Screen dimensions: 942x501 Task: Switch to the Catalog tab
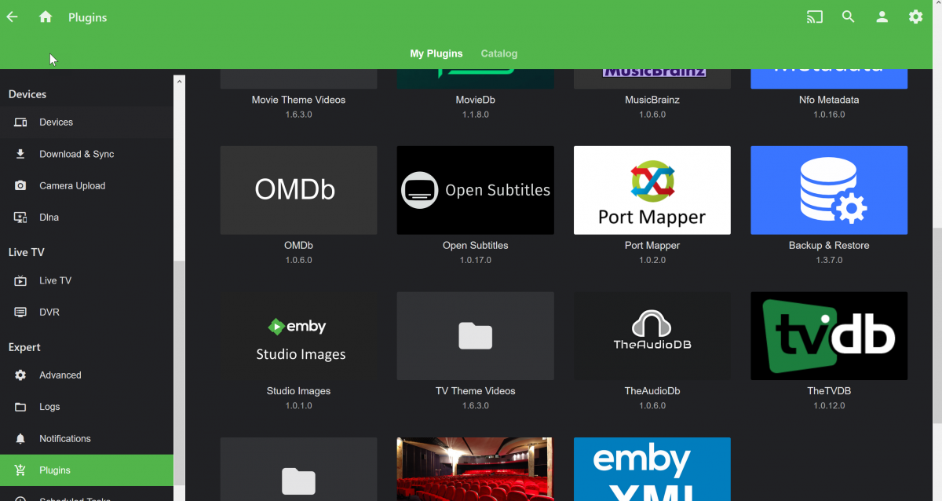click(499, 53)
